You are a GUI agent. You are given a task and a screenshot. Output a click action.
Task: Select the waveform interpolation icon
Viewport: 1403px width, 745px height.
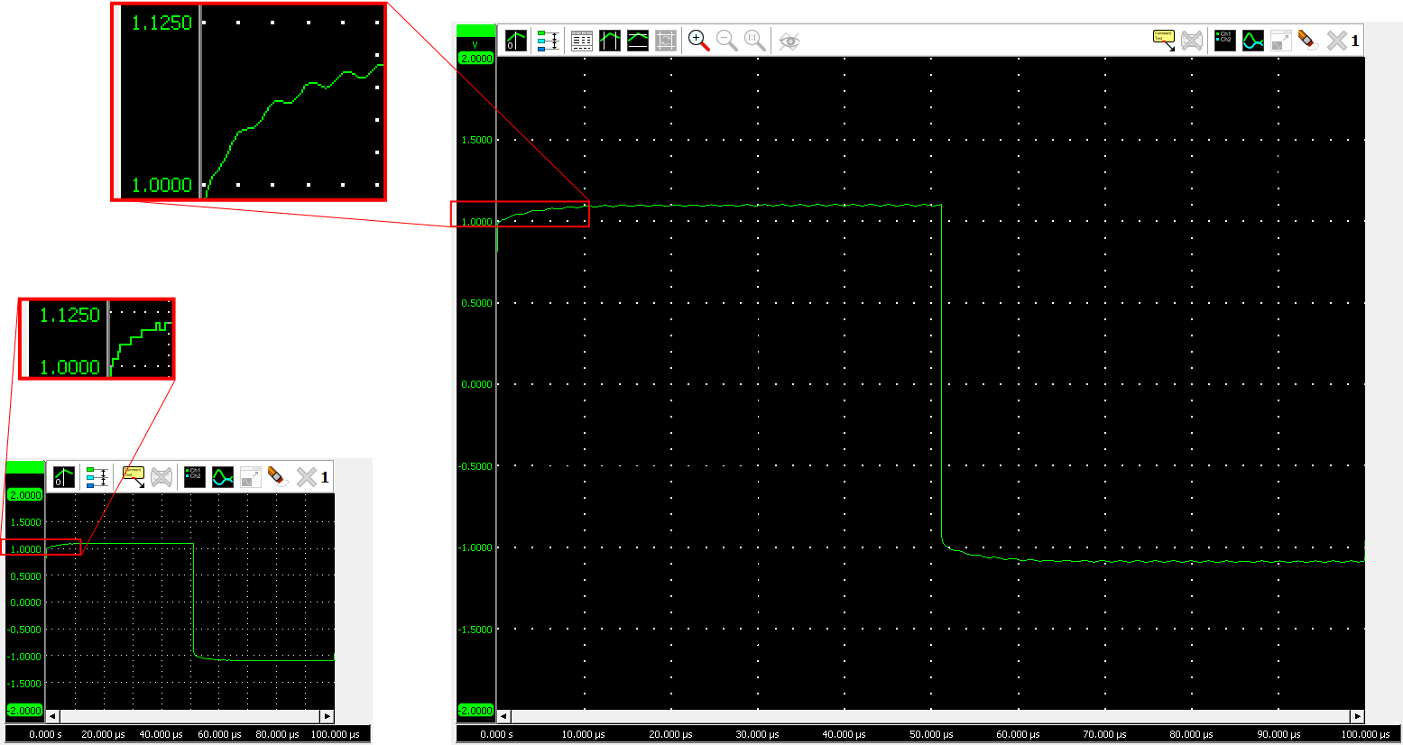(1252, 40)
